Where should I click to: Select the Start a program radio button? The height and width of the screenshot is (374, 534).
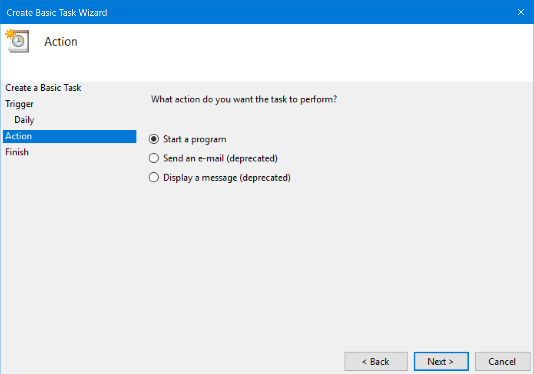[154, 139]
